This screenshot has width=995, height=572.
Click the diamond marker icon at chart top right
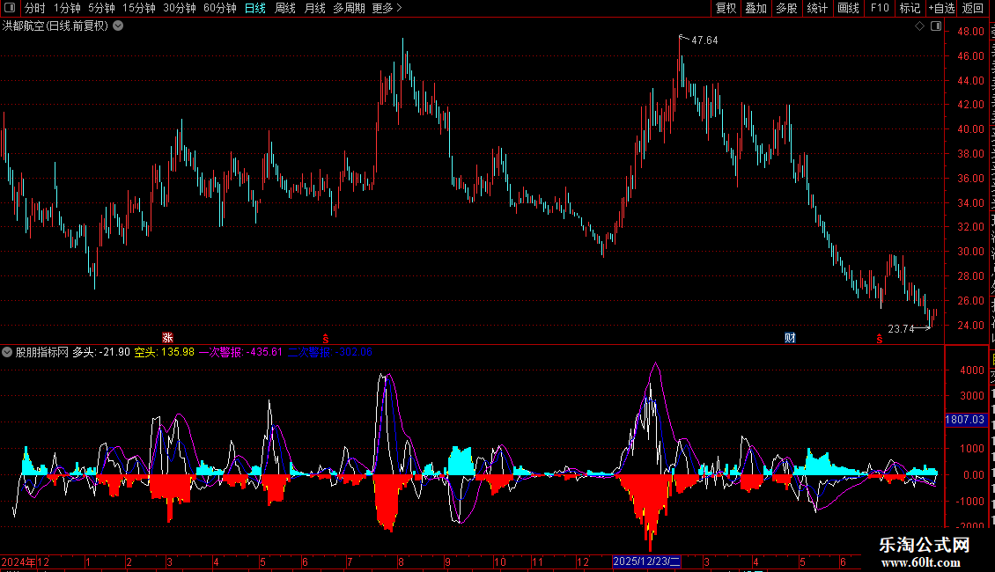tap(919, 26)
